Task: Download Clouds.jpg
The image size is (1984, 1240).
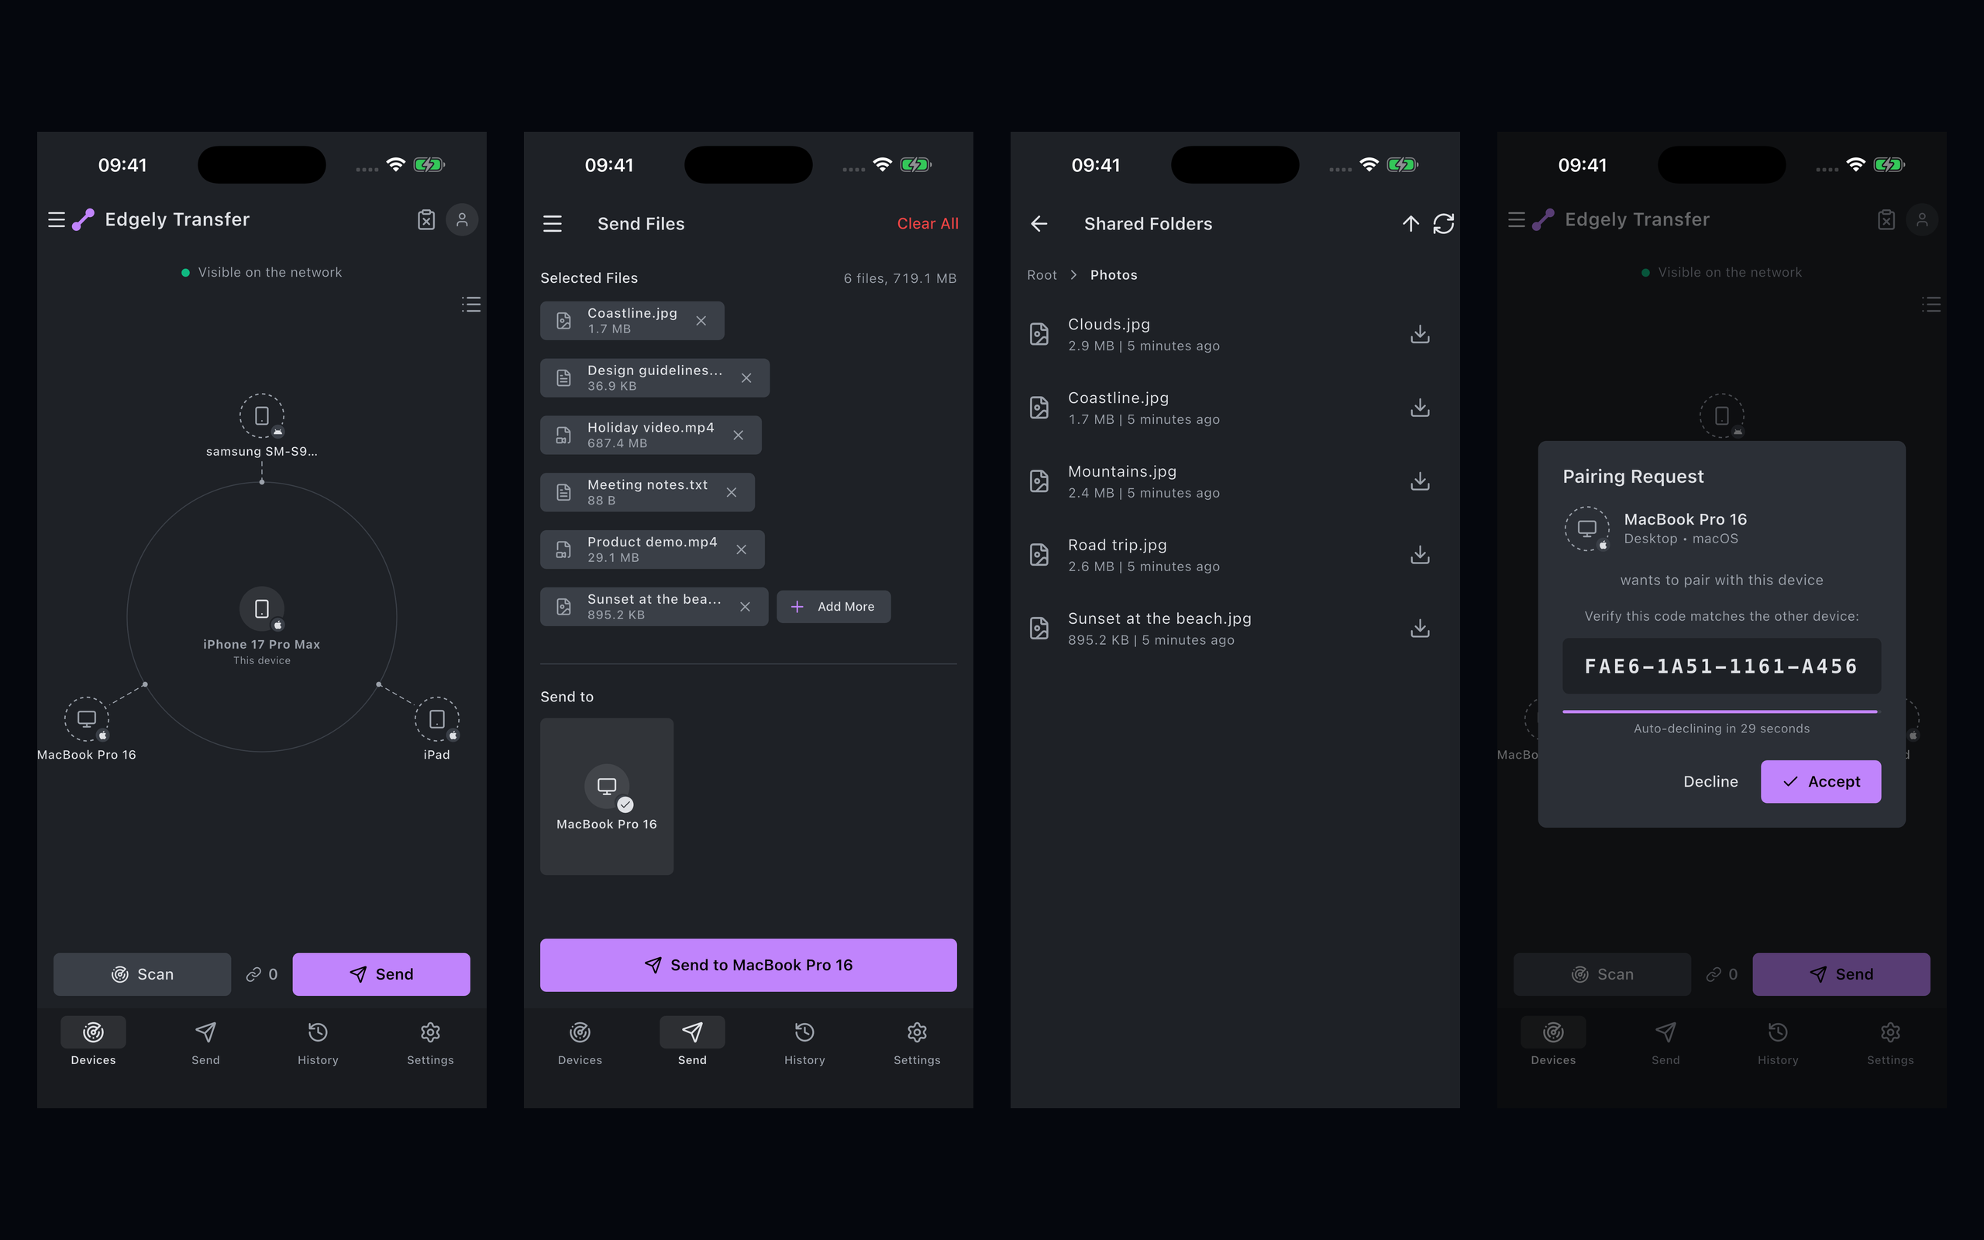Action: click(x=1420, y=335)
